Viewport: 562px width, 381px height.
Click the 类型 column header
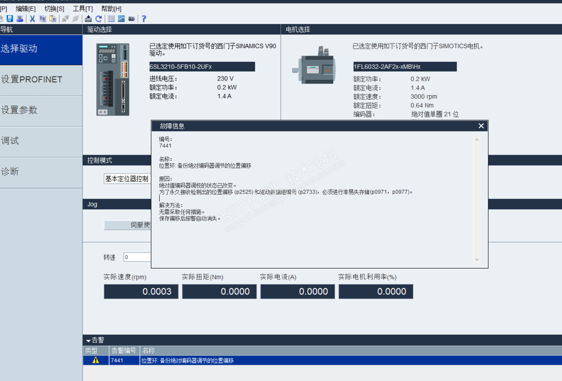tap(96, 351)
